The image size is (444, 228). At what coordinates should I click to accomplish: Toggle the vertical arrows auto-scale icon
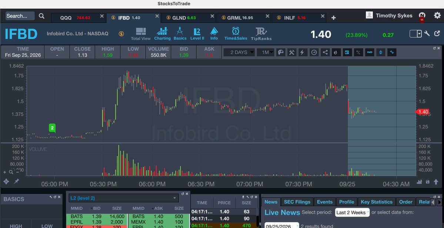[381, 52]
